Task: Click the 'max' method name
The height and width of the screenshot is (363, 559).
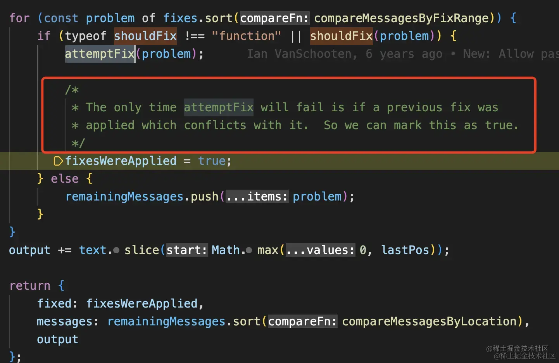Action: (268, 250)
